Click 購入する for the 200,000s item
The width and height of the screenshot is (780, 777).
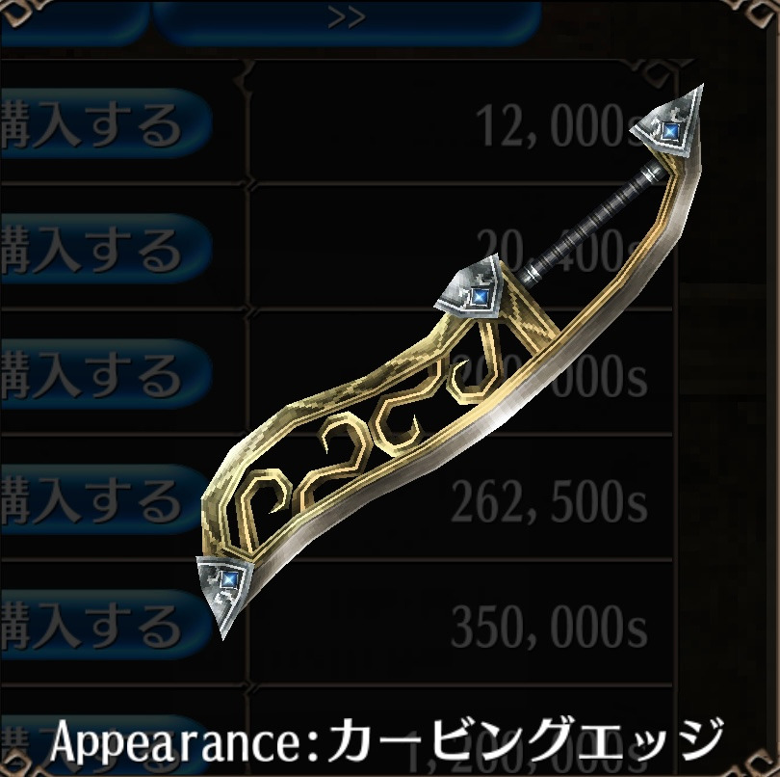point(106,374)
